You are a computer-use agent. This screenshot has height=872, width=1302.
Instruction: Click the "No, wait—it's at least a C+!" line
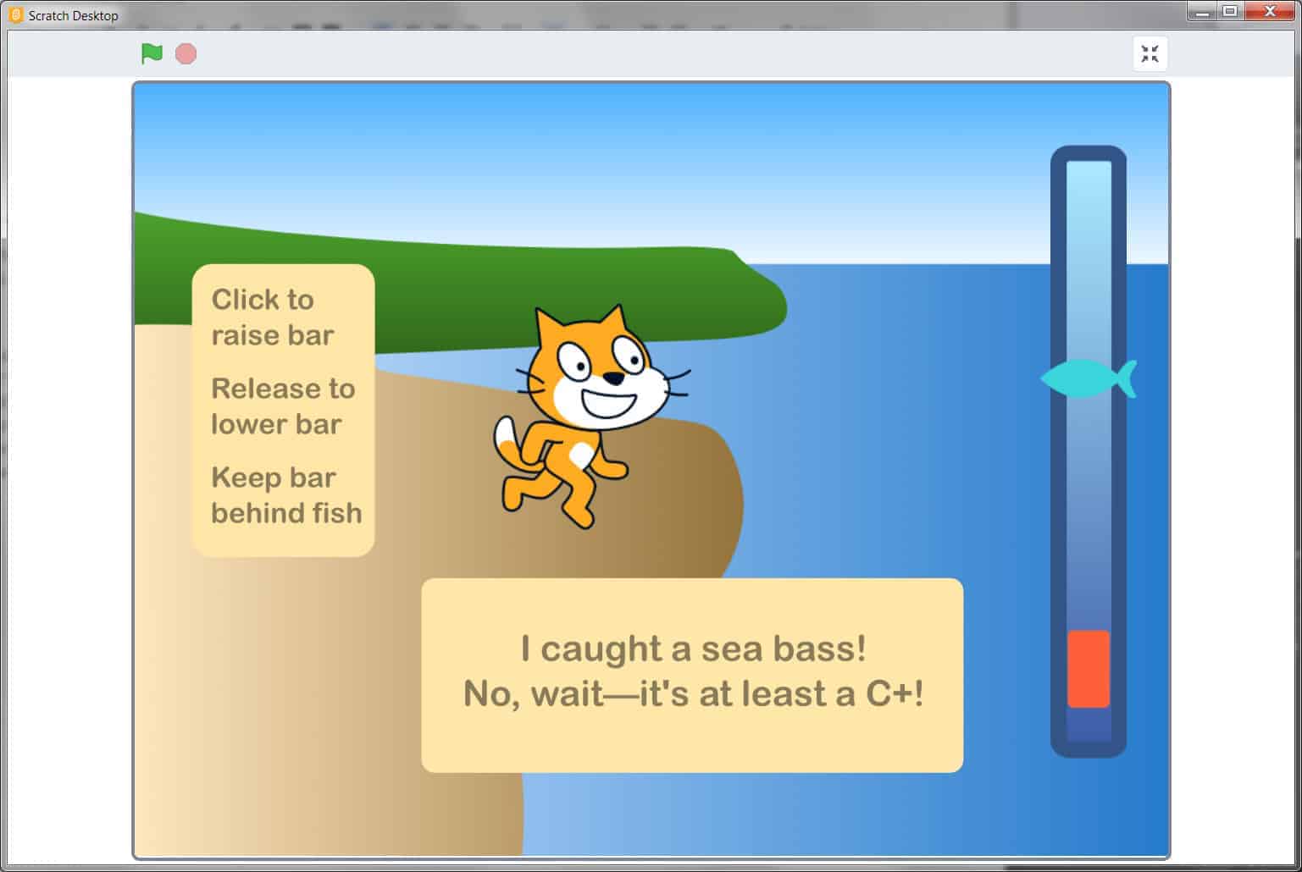click(693, 694)
